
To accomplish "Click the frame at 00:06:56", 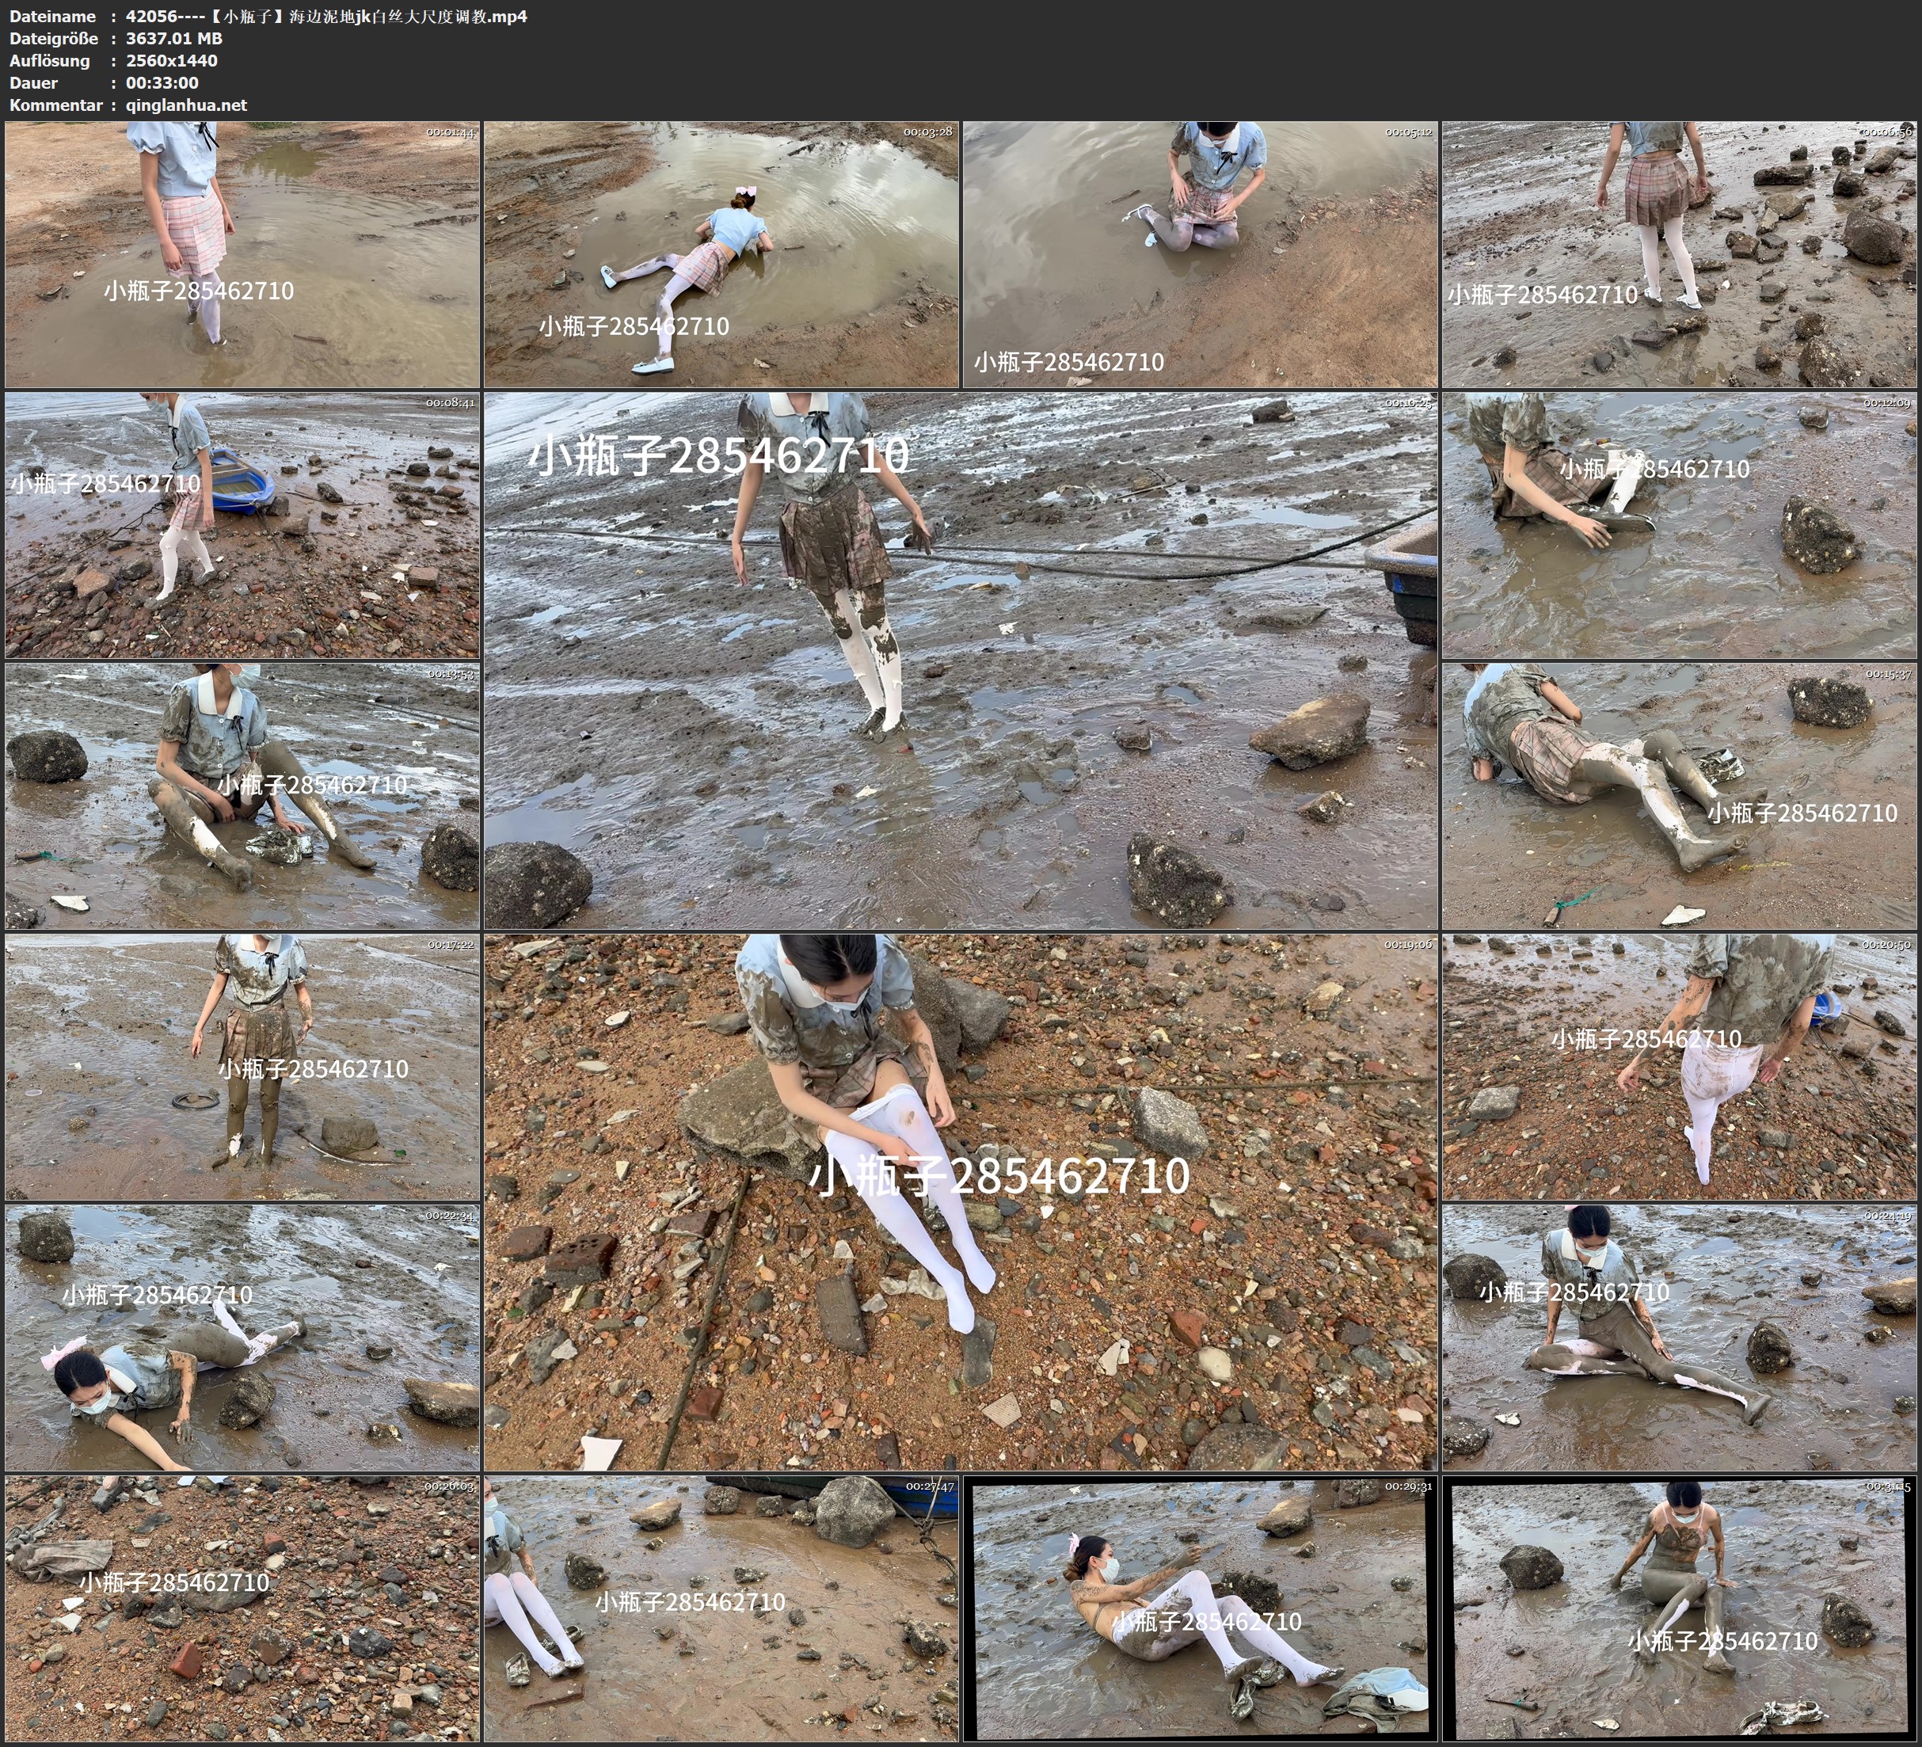I will [1680, 253].
